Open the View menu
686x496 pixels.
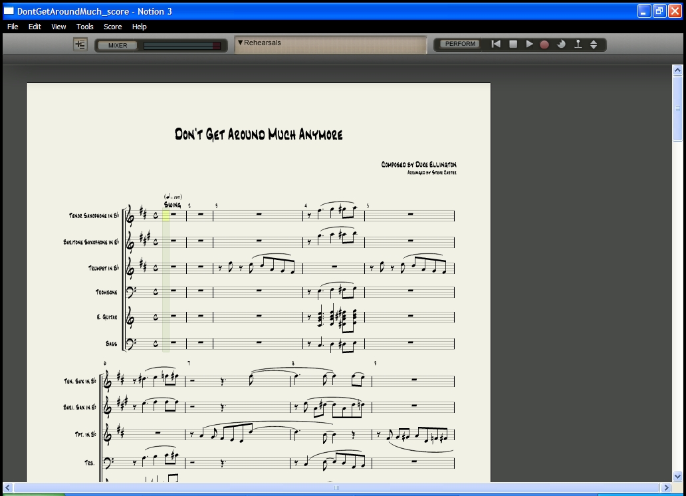[58, 27]
